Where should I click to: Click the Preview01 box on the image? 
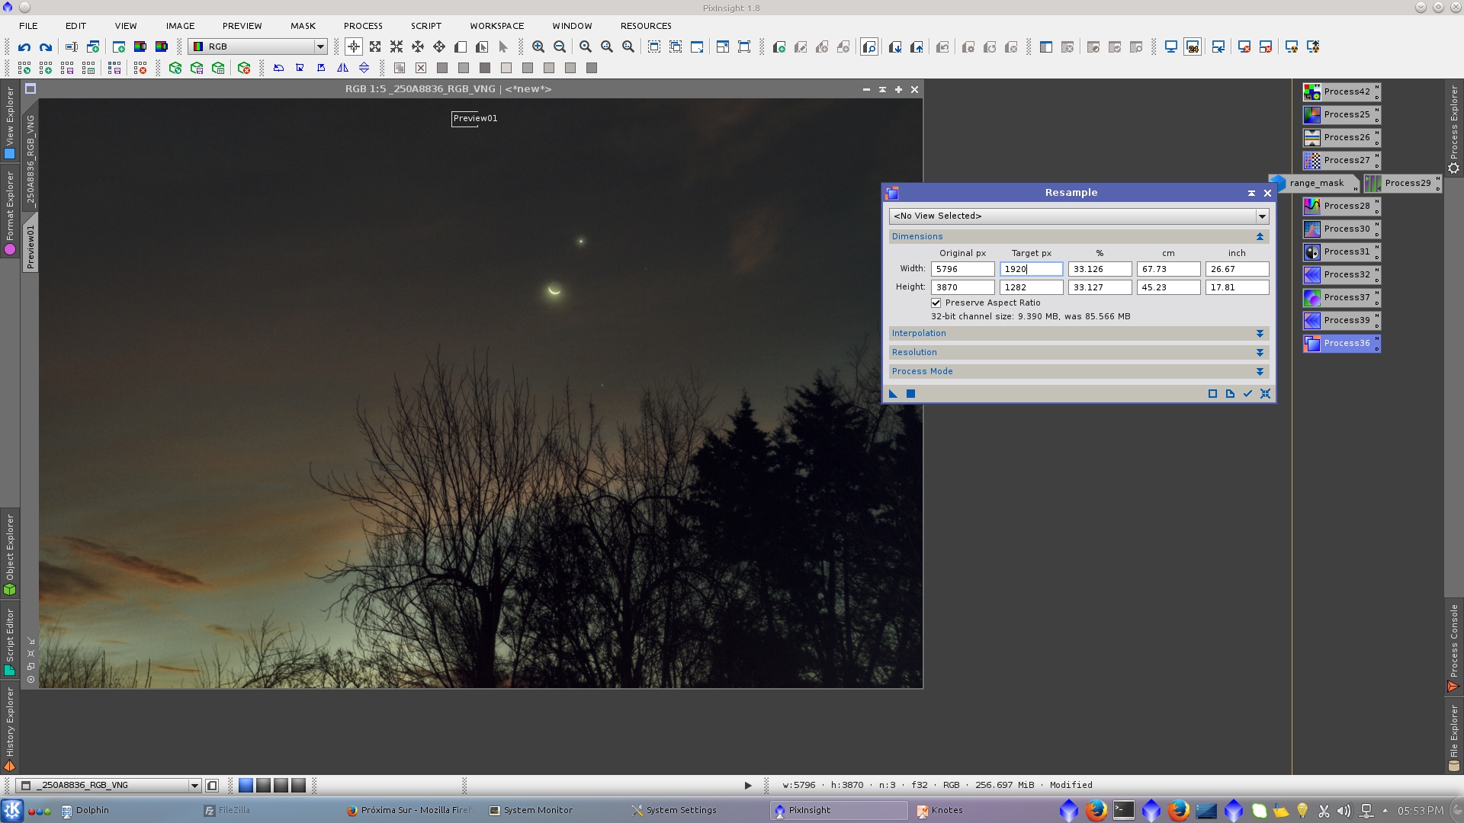[475, 119]
